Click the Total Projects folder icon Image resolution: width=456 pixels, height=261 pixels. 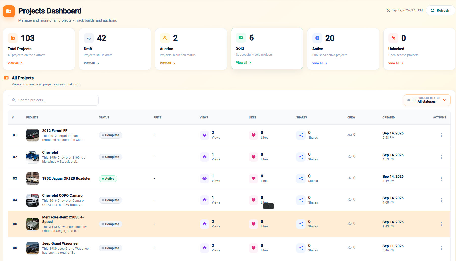point(13,38)
